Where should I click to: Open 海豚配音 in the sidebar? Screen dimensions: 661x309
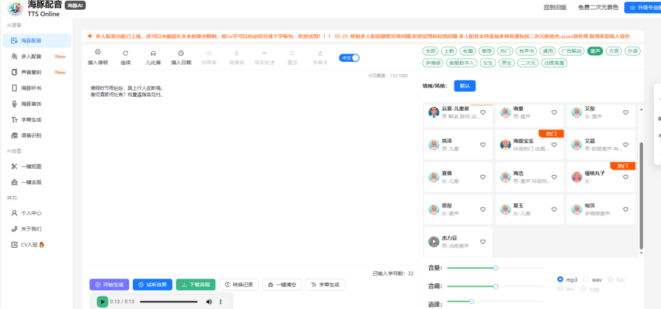pyautogui.click(x=37, y=41)
